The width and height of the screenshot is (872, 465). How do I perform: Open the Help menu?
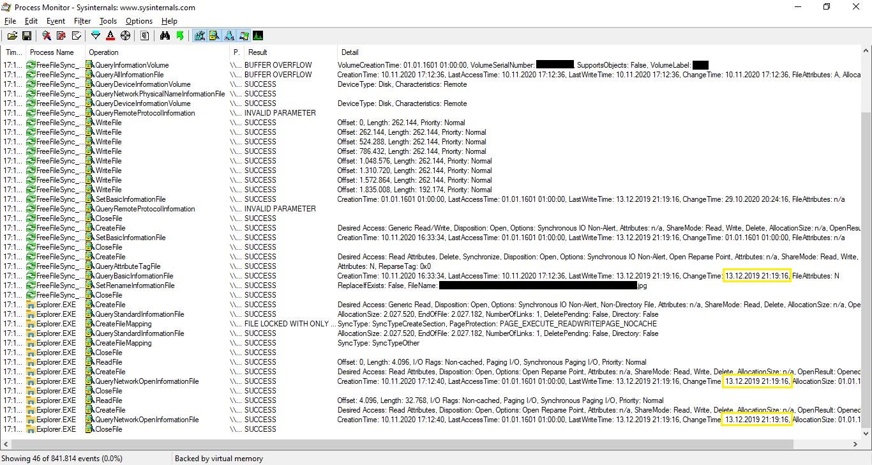point(169,21)
